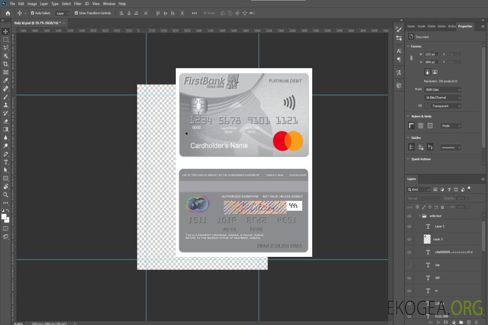488x325 pixels.
Task: Set canvas to landscape orientation button
Action: 435,72
